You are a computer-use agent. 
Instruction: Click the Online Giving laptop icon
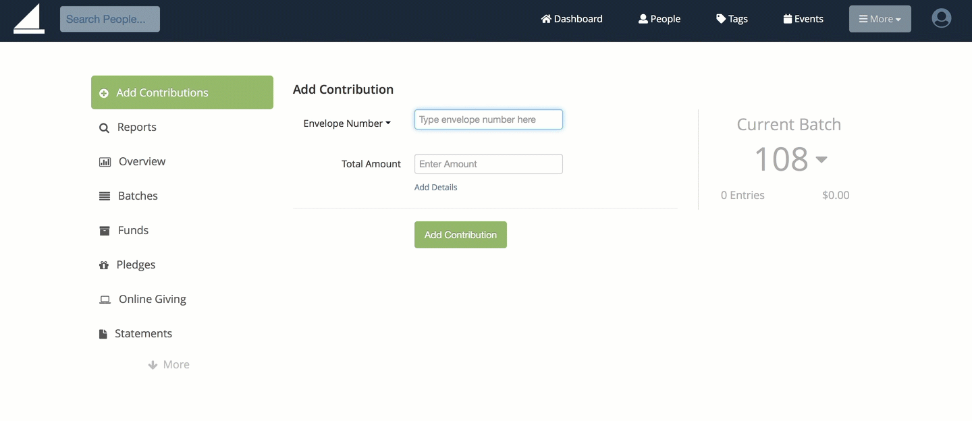pos(105,300)
